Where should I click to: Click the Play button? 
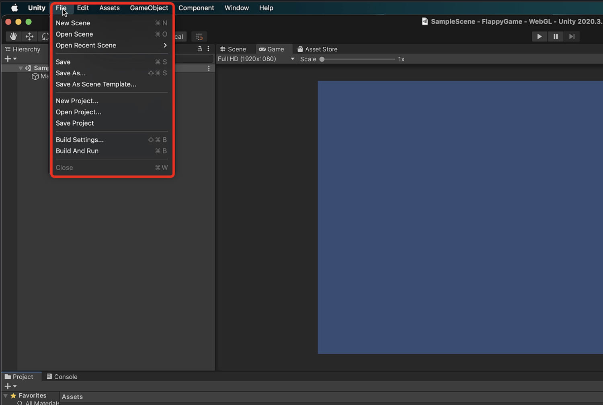539,37
